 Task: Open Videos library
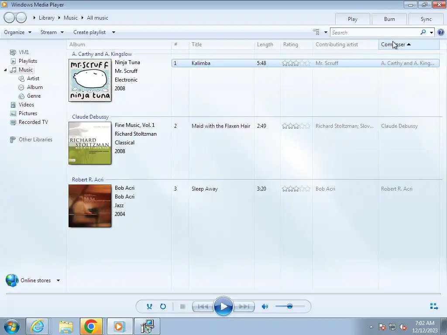pos(26,105)
